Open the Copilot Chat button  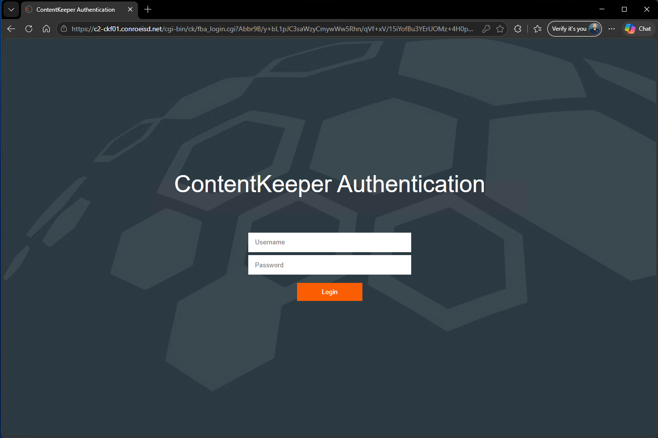click(638, 29)
